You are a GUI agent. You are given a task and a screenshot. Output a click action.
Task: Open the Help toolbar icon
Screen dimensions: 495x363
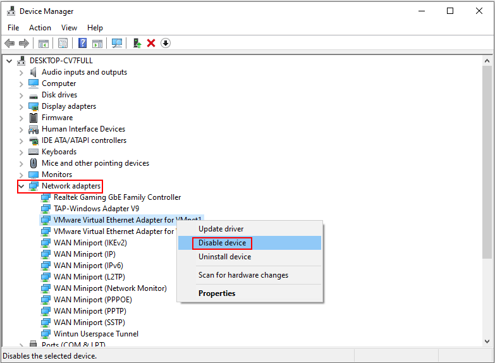pos(82,43)
